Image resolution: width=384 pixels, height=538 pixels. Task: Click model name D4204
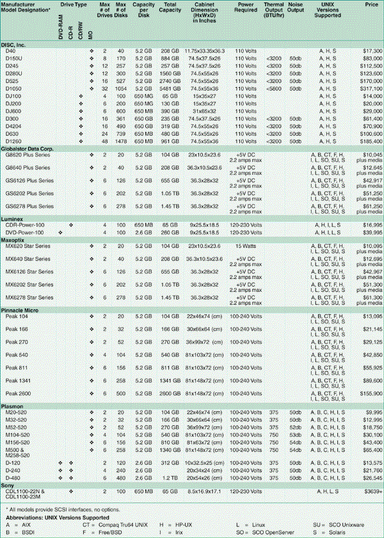pyautogui.click(x=13, y=126)
